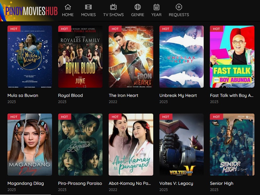
Task: Click the 2022 year under Abot-Kamay Na Pa...
Action: pos(113,190)
